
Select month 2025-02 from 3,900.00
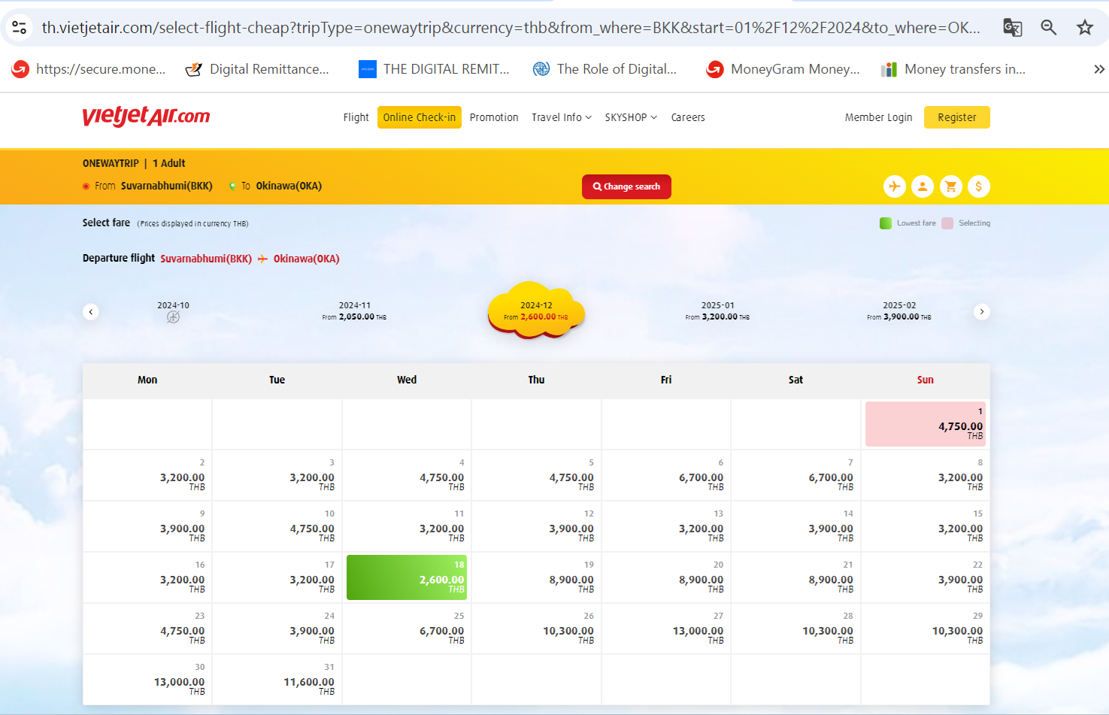(899, 311)
